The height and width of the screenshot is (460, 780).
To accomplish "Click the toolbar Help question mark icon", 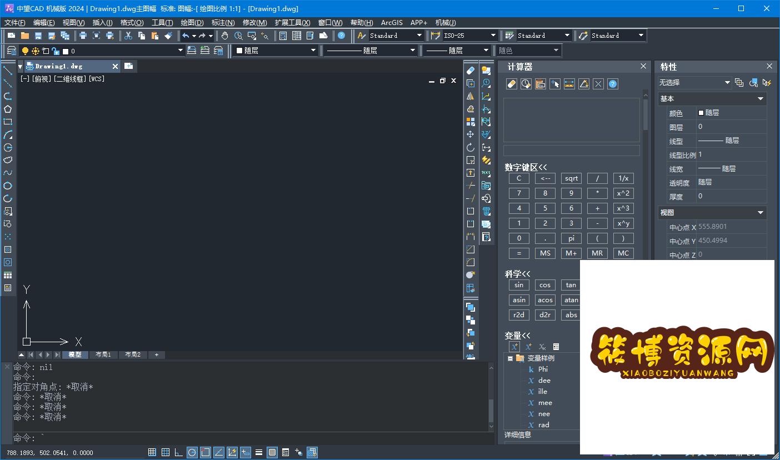I will pos(341,36).
